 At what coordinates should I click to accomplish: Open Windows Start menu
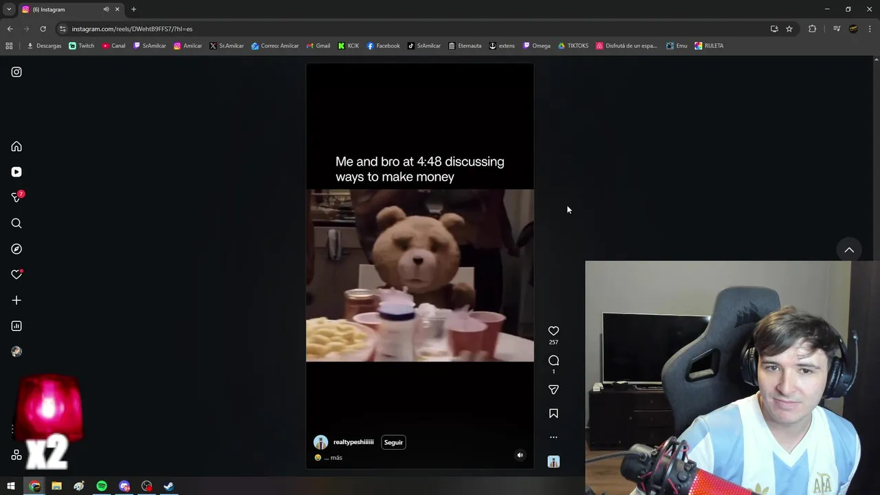click(11, 486)
